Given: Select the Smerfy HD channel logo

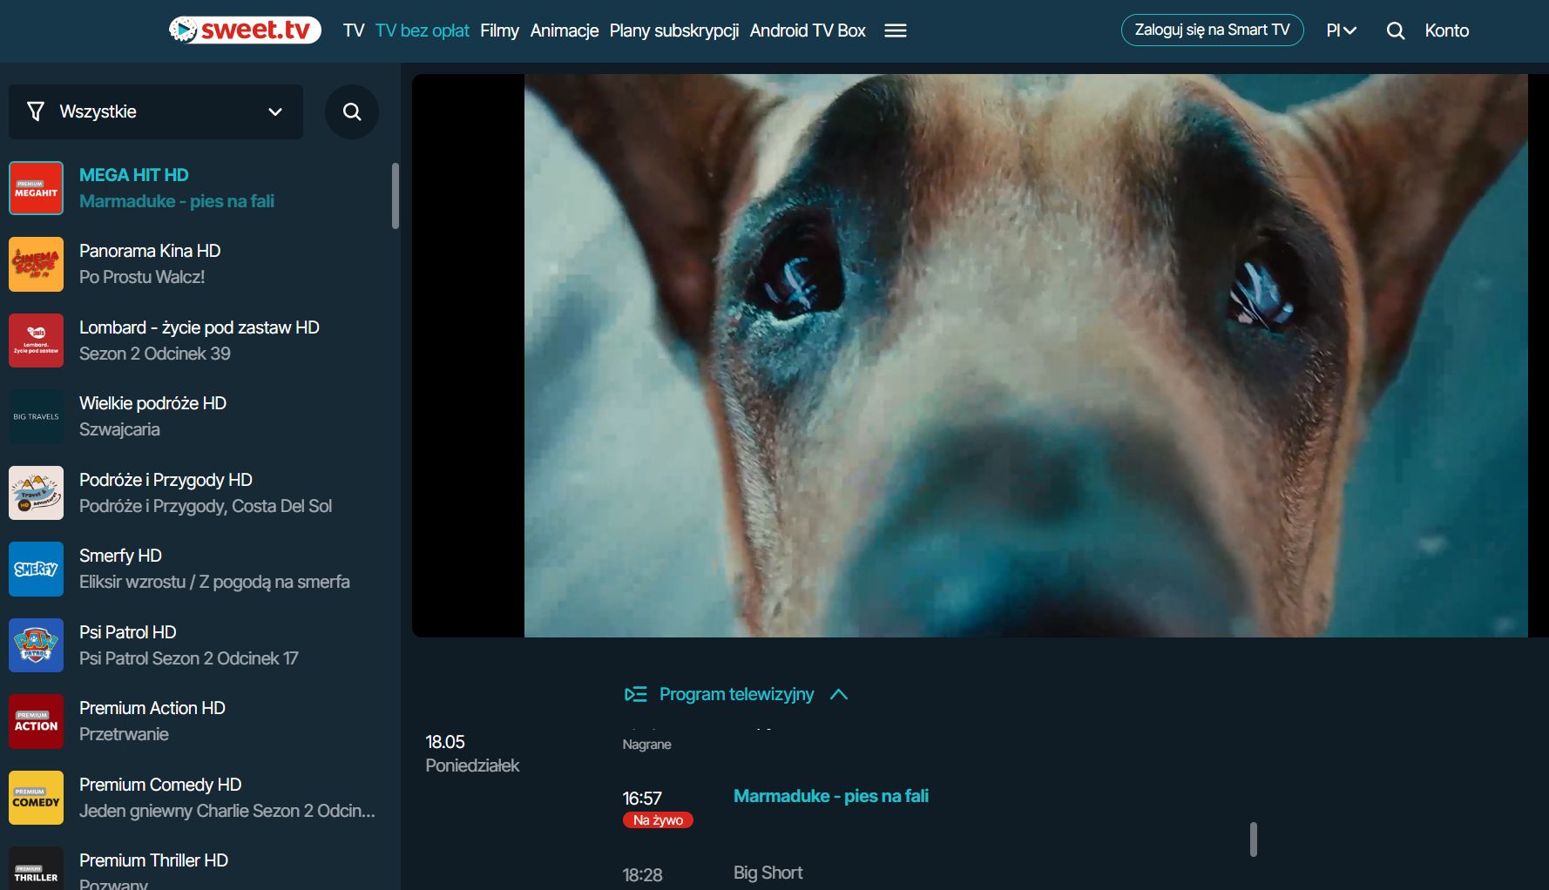Looking at the screenshot, I should tap(36, 569).
